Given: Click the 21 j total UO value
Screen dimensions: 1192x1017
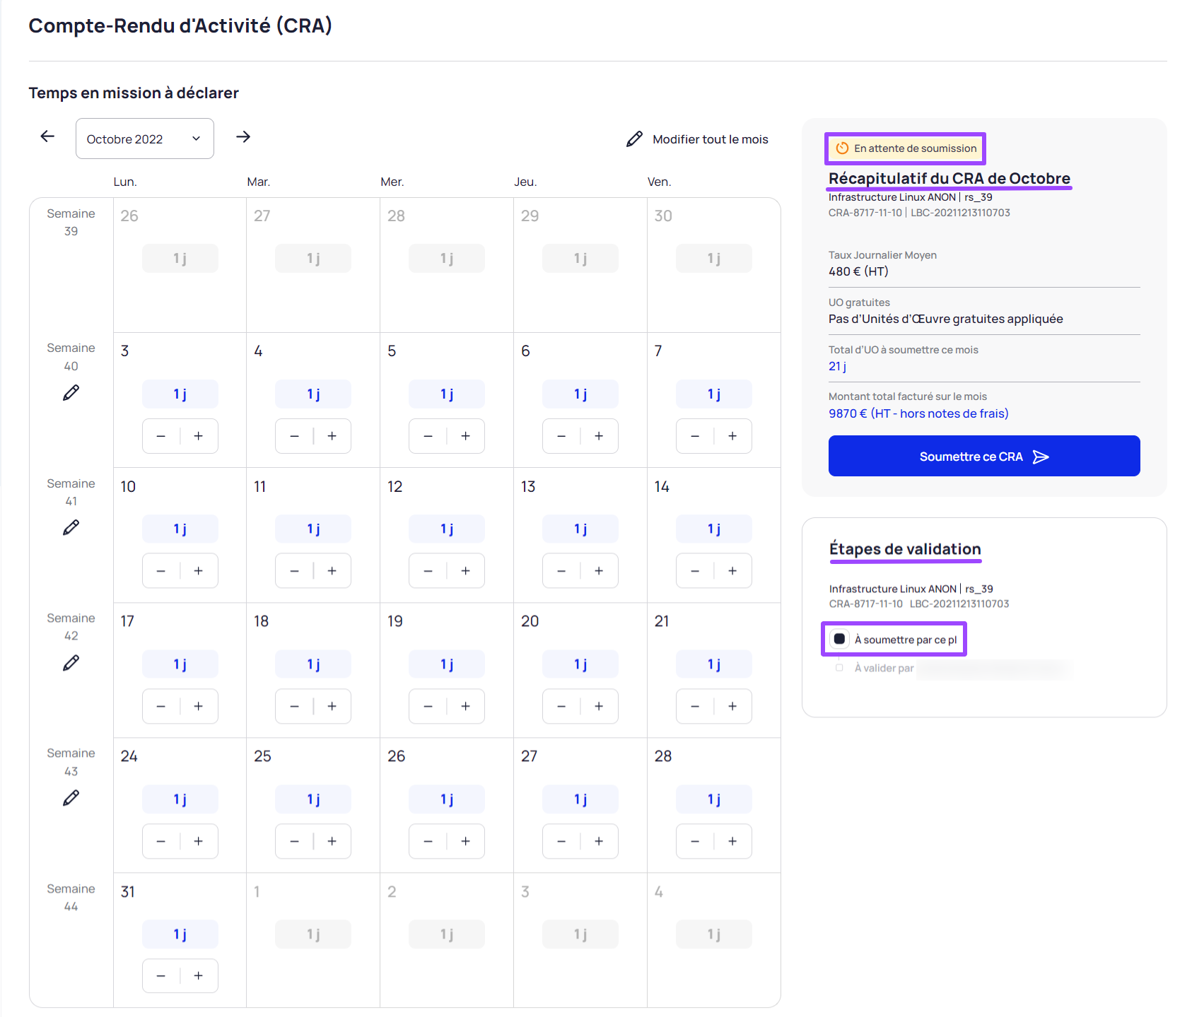Looking at the screenshot, I should tap(837, 366).
